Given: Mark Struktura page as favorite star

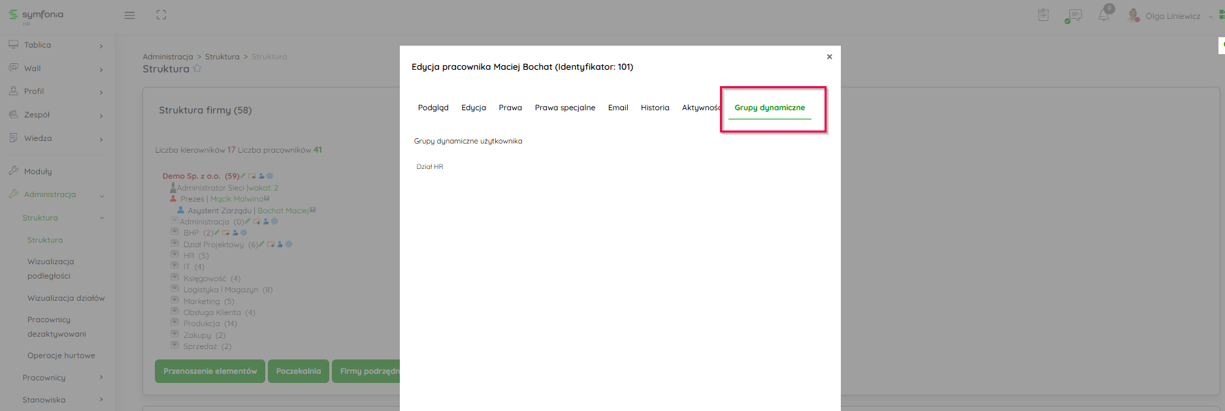Looking at the screenshot, I should pyautogui.click(x=197, y=68).
